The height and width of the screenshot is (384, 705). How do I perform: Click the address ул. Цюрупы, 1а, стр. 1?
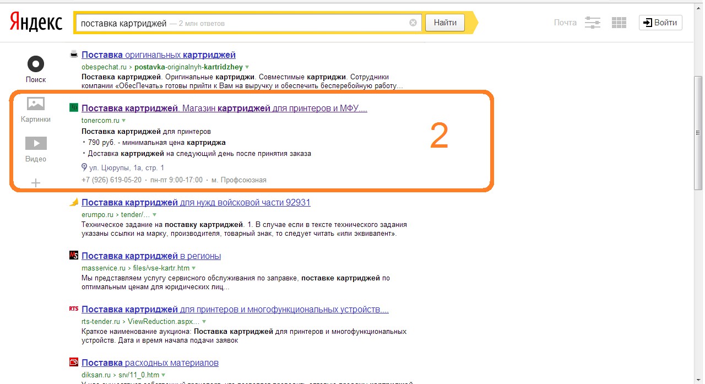(127, 167)
